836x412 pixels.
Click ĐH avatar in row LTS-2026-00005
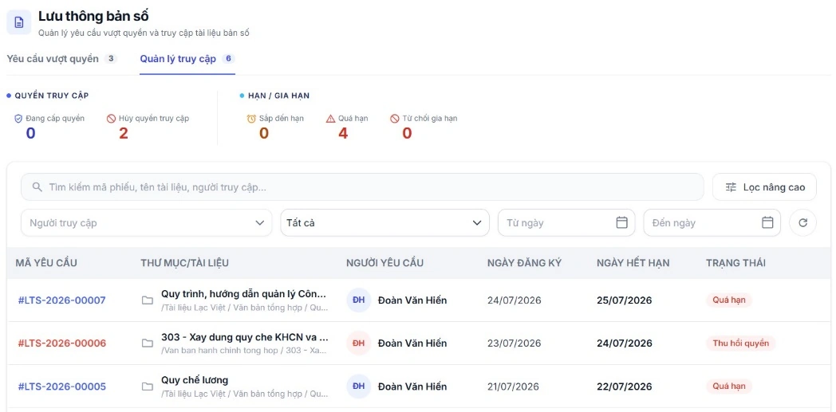point(358,386)
